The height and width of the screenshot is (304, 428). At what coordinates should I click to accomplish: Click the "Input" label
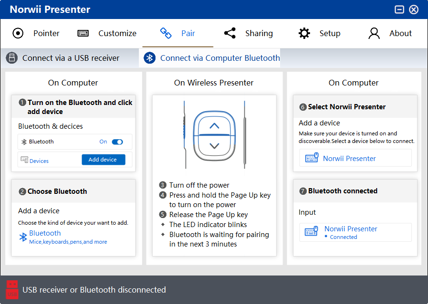[x=307, y=212]
